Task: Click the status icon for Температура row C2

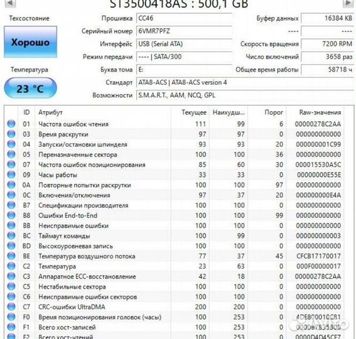Action: pos(11,266)
